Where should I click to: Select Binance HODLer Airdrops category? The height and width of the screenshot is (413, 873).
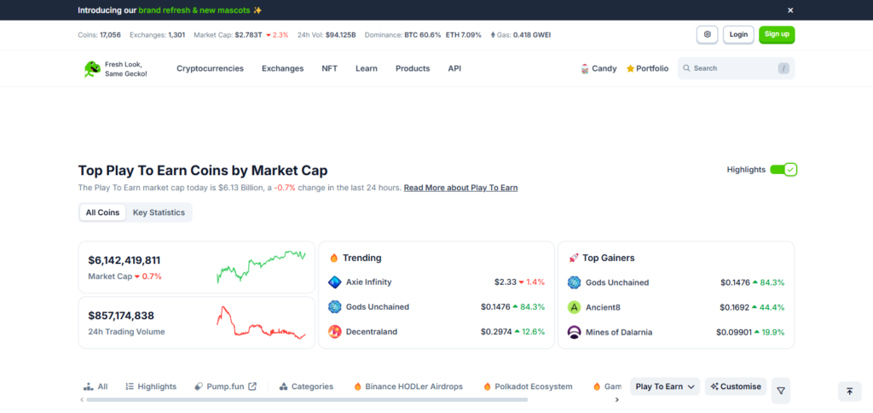click(408, 387)
